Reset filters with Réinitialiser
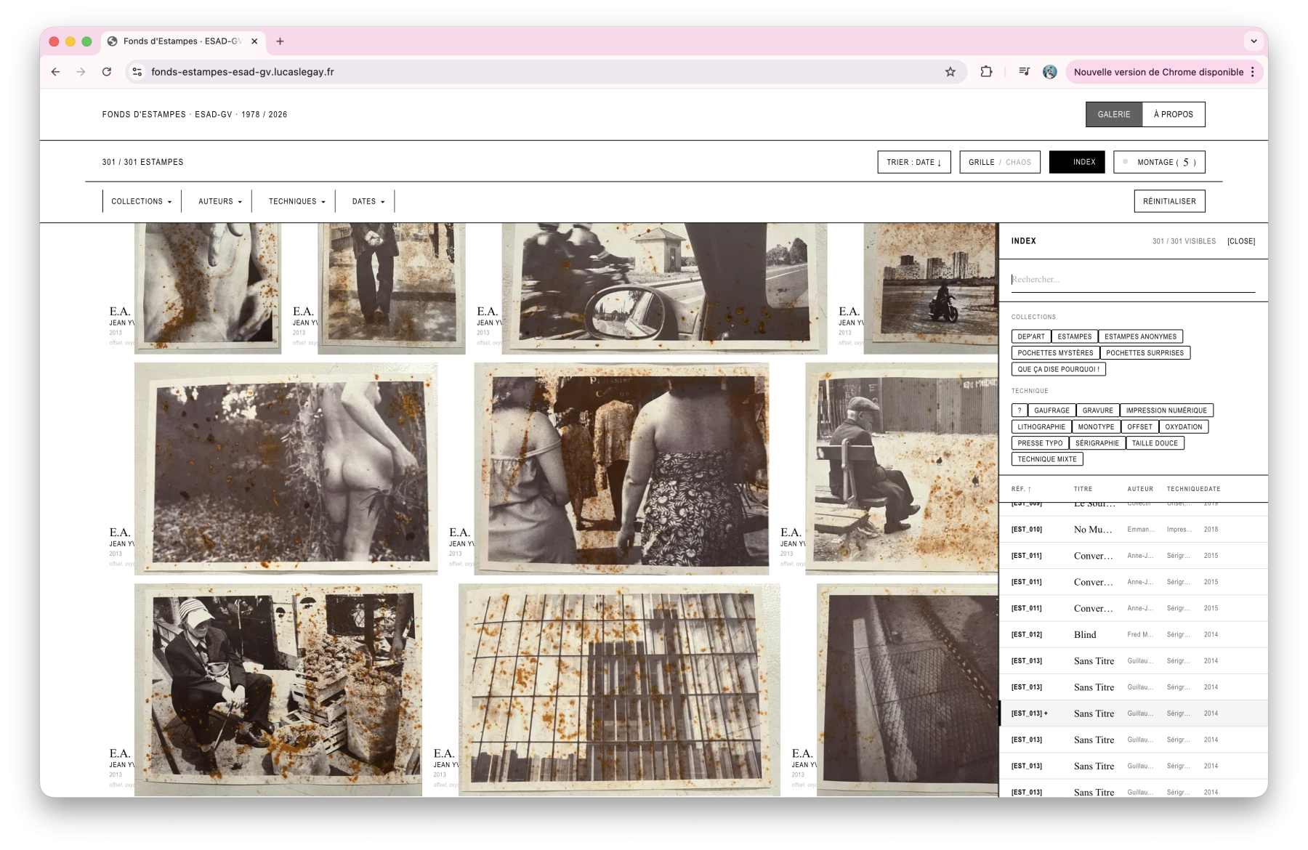This screenshot has height=850, width=1308. pos(1169,201)
